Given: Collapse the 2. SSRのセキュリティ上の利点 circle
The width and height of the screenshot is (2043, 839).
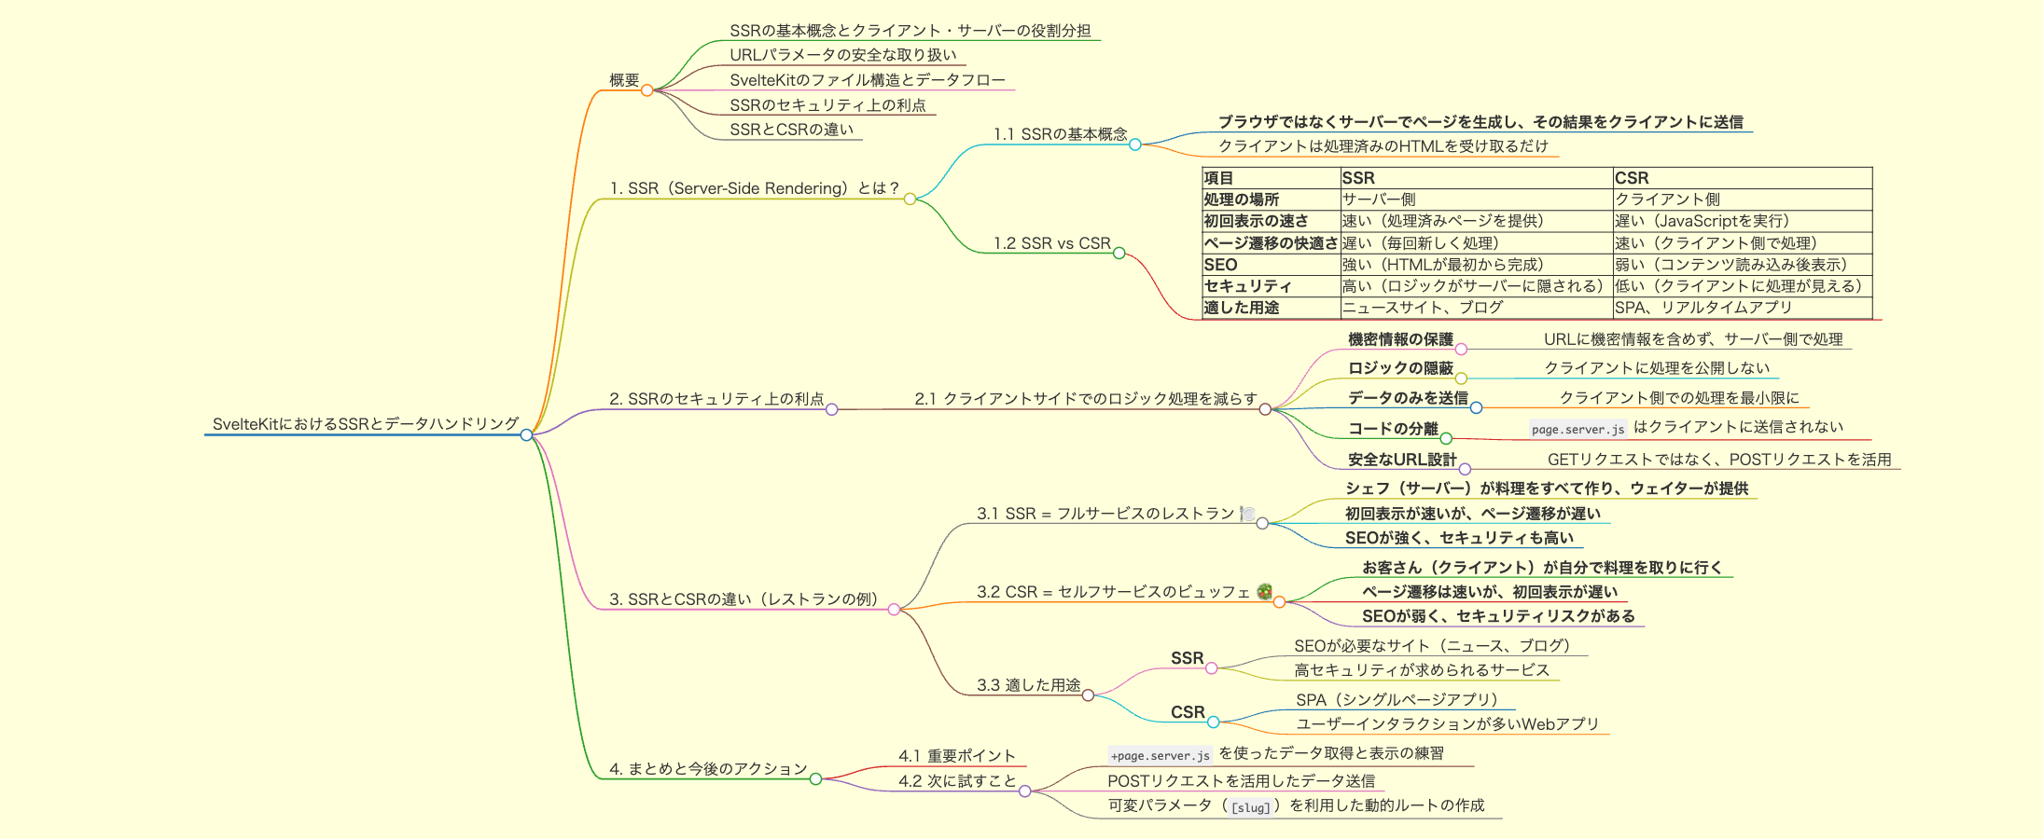Looking at the screenshot, I should tap(831, 409).
